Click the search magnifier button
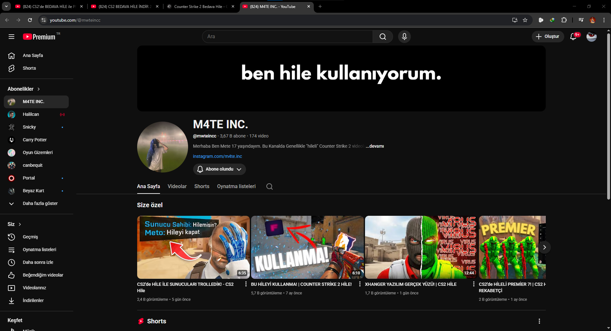Screen dimensions: 611x331 coord(383,37)
